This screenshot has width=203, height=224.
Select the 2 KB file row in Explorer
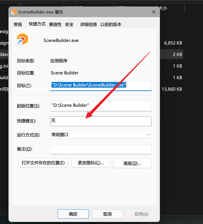click(172, 54)
